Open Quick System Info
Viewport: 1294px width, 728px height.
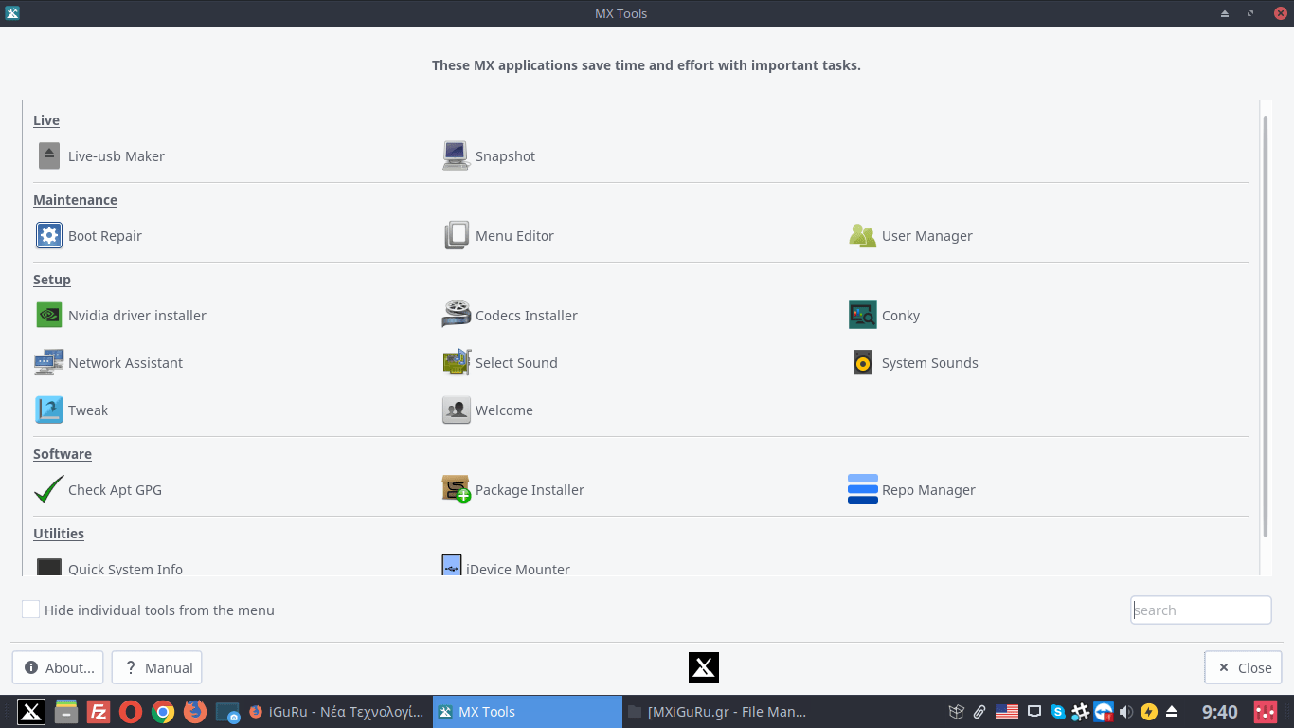(109, 567)
